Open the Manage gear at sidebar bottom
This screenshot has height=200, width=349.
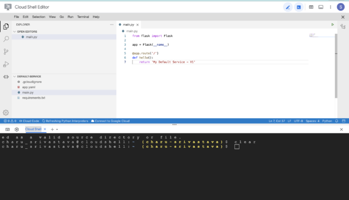[6, 113]
